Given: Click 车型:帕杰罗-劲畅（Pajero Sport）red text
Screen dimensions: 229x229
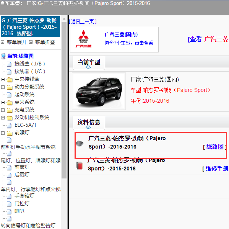Looking at the screenshot, I should (x=170, y=90).
